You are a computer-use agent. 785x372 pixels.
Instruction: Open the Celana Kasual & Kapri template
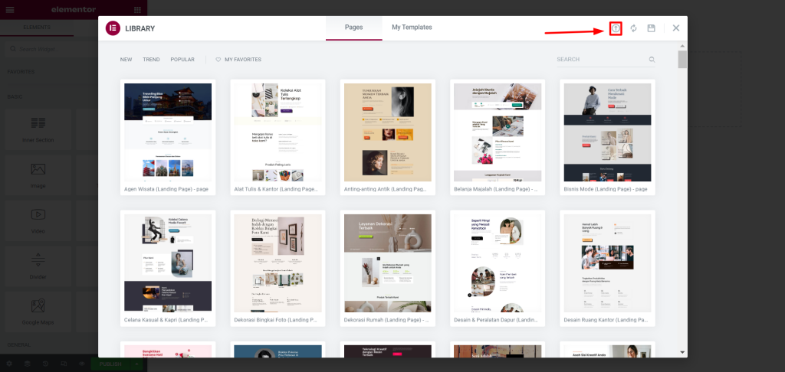pyautogui.click(x=168, y=269)
